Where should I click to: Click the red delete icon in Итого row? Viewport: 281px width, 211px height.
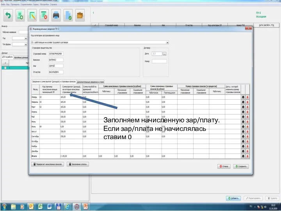[x=247, y=156]
